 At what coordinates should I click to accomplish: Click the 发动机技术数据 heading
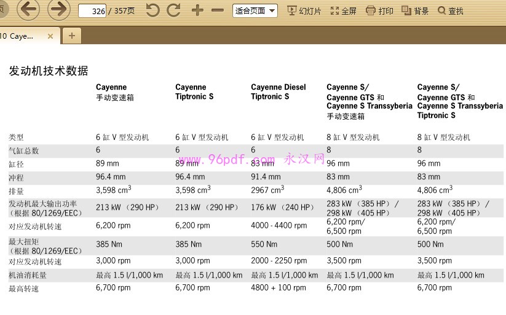(49, 71)
